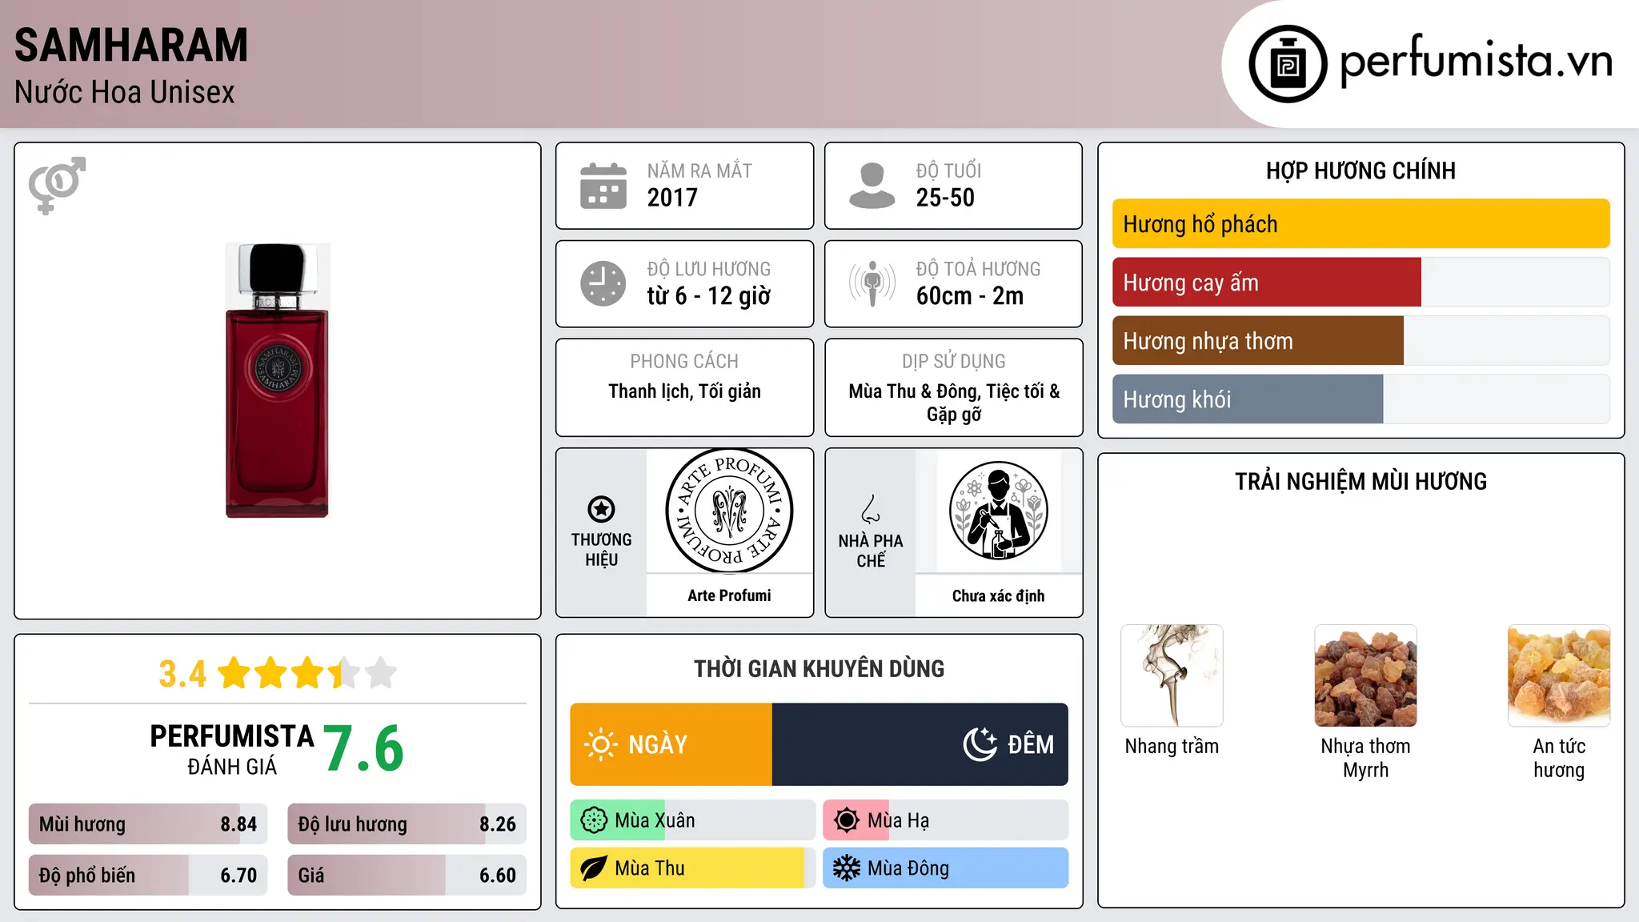Screen dimensions: 1639x922
Task: Click the sun icon in Ngày bar
Action: click(x=601, y=744)
